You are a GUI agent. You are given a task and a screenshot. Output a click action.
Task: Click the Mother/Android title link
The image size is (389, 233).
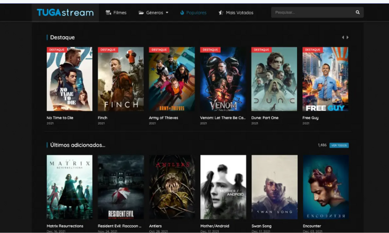[x=215, y=226]
